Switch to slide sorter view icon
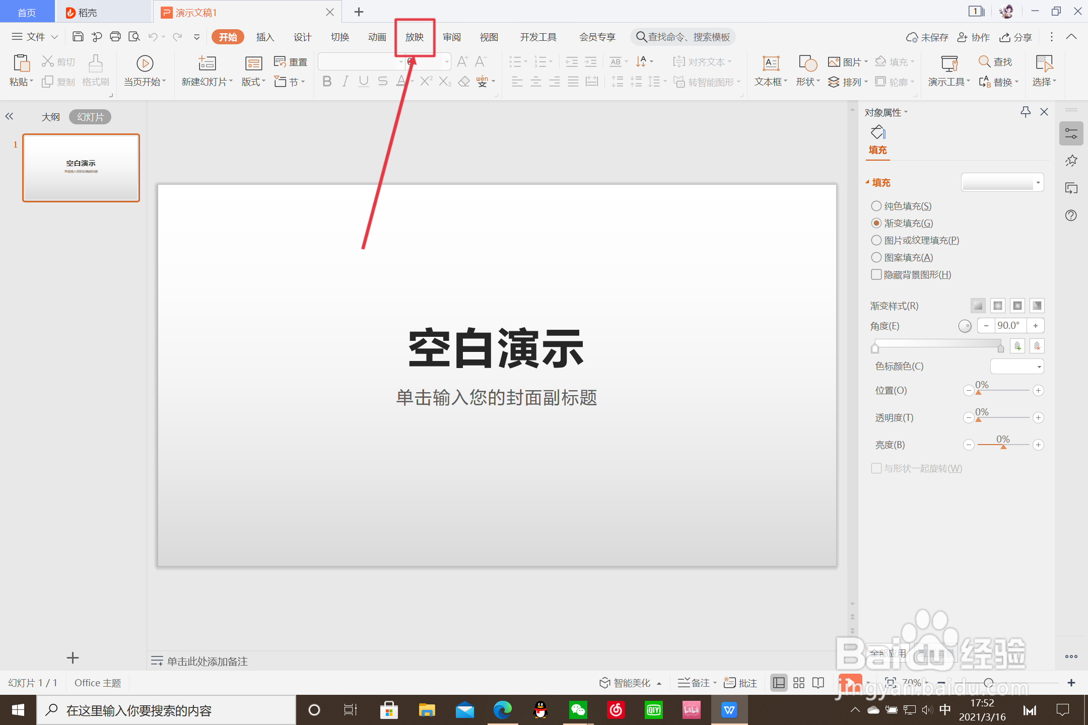The image size is (1088, 725). pyautogui.click(x=799, y=683)
